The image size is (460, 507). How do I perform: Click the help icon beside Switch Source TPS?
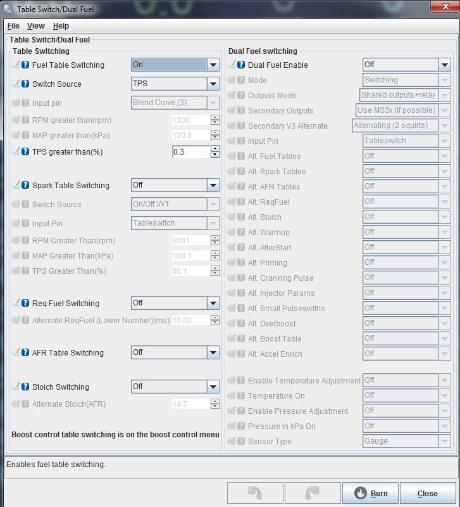pyautogui.click(x=25, y=84)
